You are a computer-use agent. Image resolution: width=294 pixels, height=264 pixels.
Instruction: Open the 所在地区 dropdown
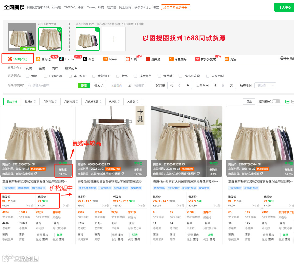coord(265,85)
